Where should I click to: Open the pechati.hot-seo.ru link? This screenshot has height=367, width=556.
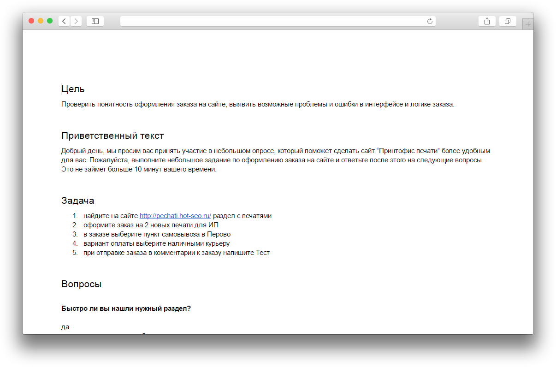(x=175, y=216)
